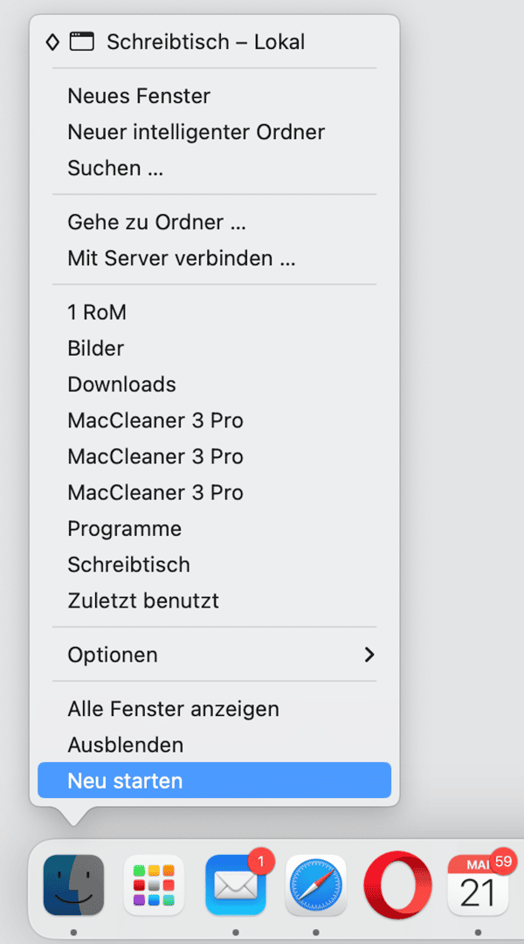524x944 pixels.
Task: Choose Ausblenden to hide Finder
Action: tap(126, 745)
